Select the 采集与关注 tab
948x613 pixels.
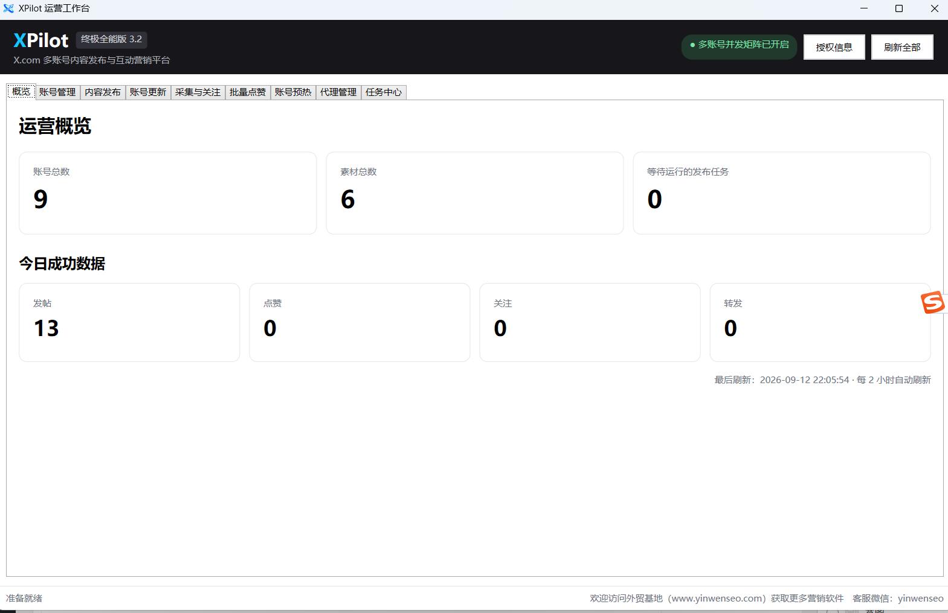tap(198, 92)
